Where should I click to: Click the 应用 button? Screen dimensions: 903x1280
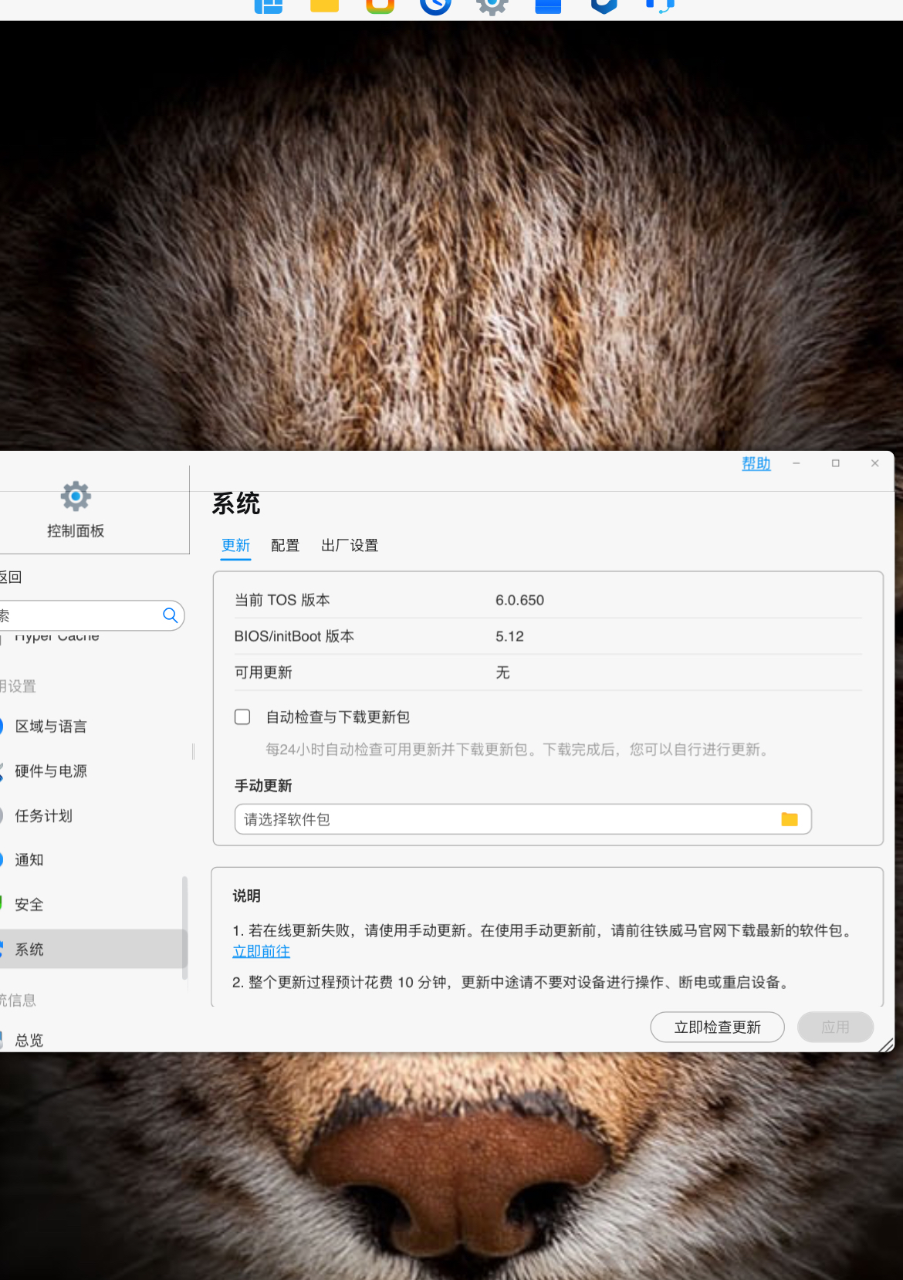[835, 1028]
